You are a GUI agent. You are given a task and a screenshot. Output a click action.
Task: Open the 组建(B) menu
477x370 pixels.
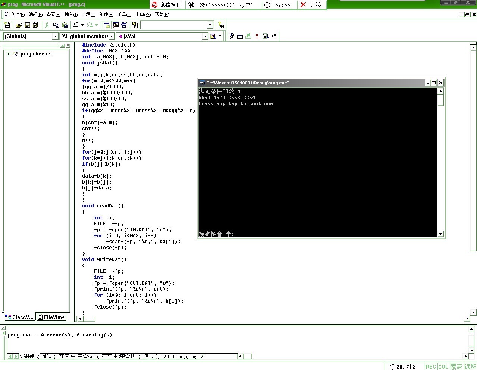pos(106,15)
